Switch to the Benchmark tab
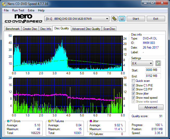 tap(13, 29)
